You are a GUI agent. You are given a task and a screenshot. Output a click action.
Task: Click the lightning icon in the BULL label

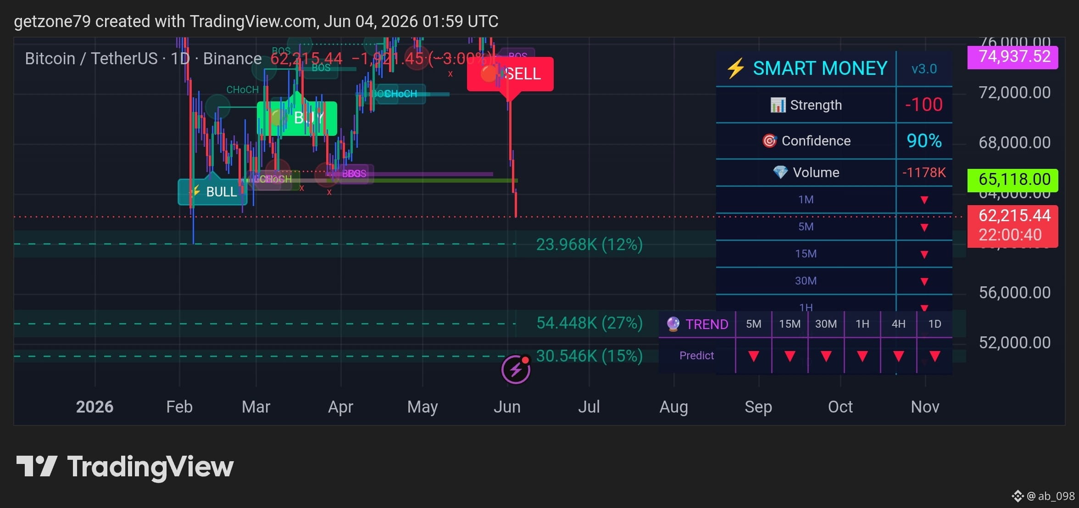(x=196, y=190)
